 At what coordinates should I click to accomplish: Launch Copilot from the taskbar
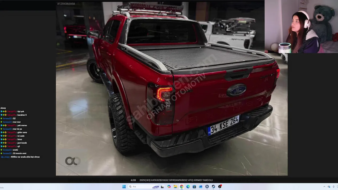[169, 187]
